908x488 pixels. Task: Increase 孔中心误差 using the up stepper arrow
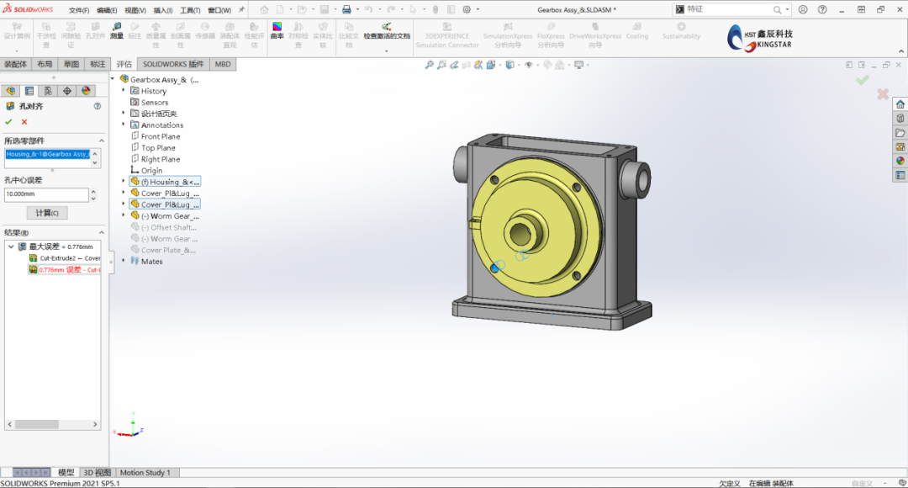(x=94, y=190)
